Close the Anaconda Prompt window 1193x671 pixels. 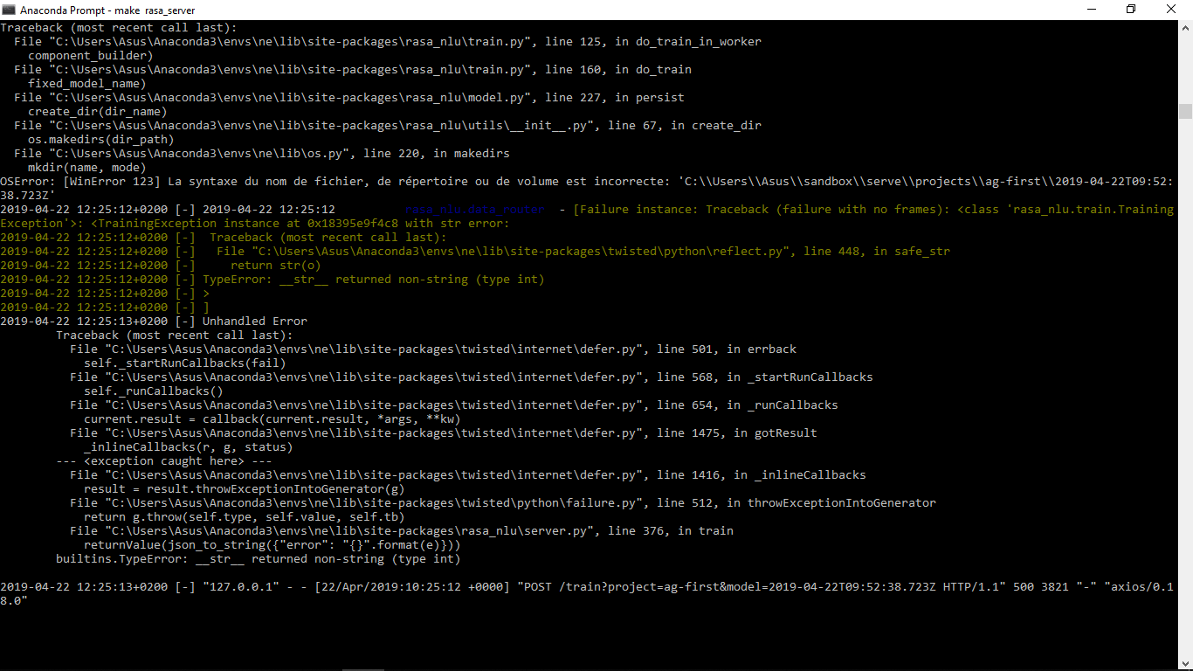pos(1170,10)
